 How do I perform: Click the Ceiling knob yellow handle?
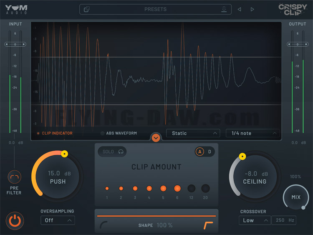[242, 157]
